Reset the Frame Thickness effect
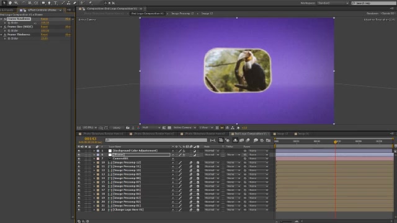The width and height of the screenshot is (397, 223). tap(44, 35)
